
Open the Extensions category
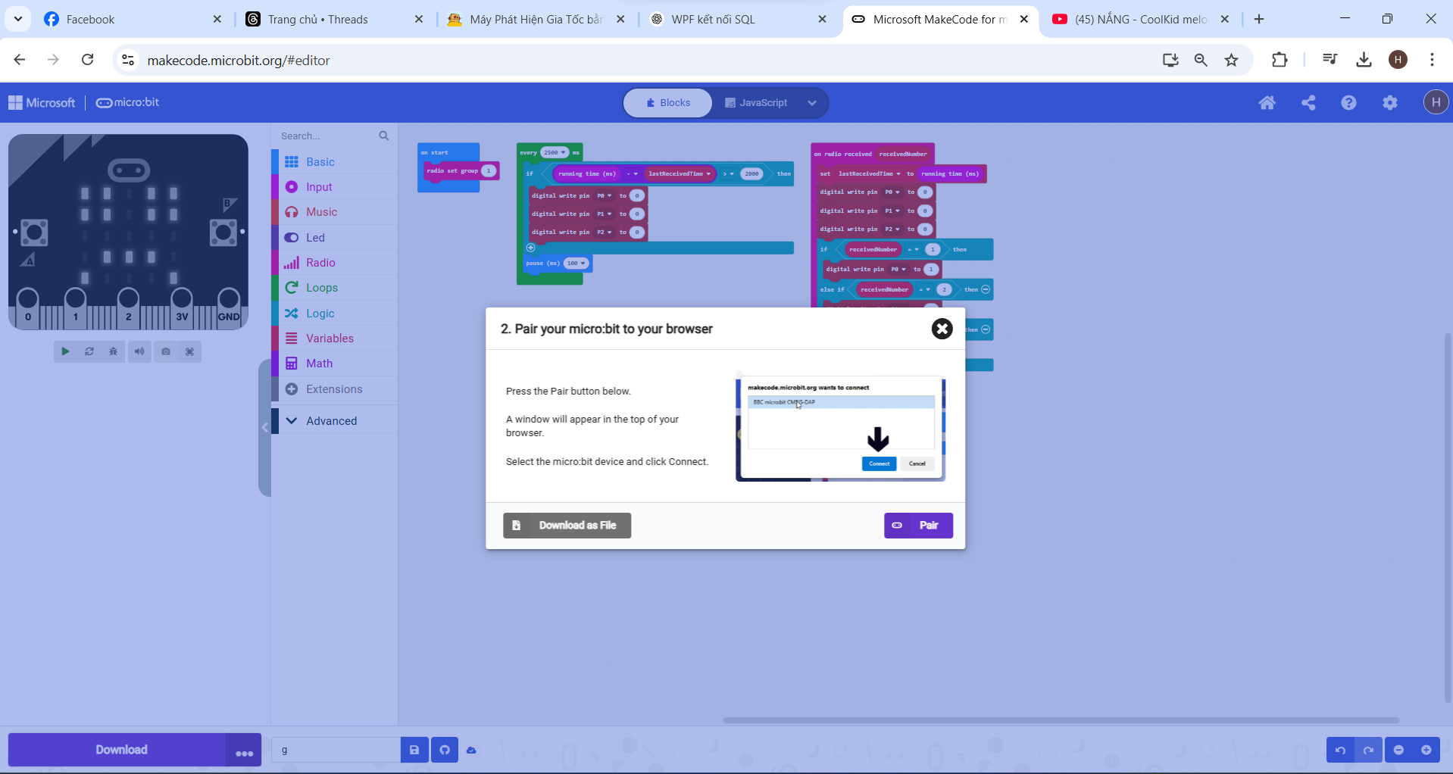point(334,389)
